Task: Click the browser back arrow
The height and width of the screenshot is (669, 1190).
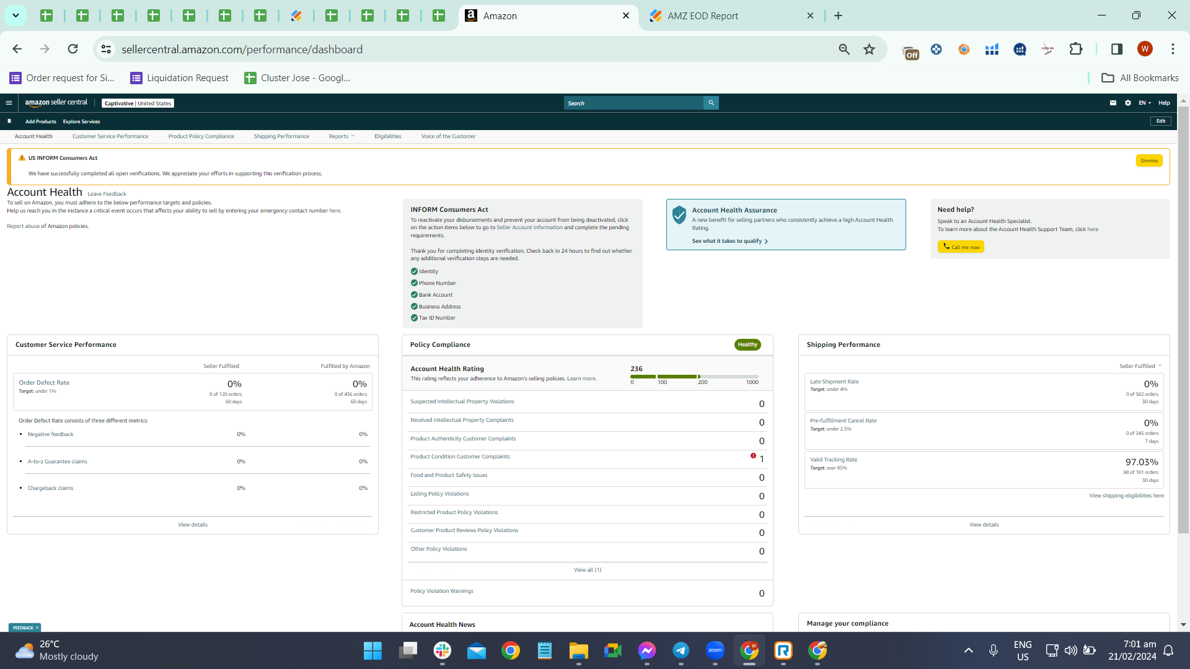Action: click(17, 49)
